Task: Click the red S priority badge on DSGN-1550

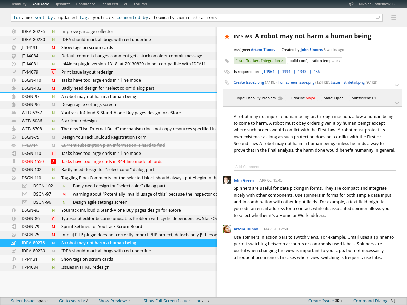Action: click(53, 162)
